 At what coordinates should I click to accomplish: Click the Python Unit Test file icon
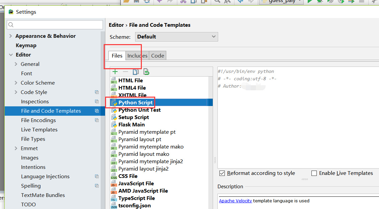[x=114, y=110]
